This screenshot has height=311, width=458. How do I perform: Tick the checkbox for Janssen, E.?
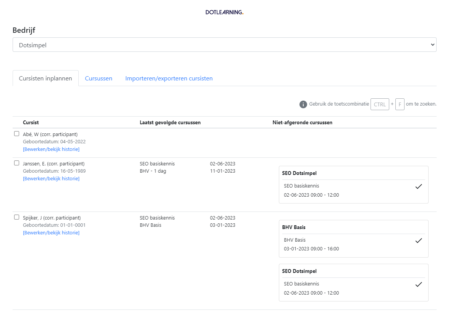click(x=16, y=163)
